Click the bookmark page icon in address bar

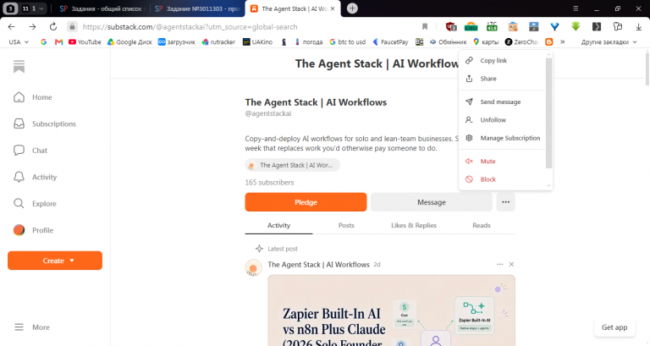click(x=425, y=27)
